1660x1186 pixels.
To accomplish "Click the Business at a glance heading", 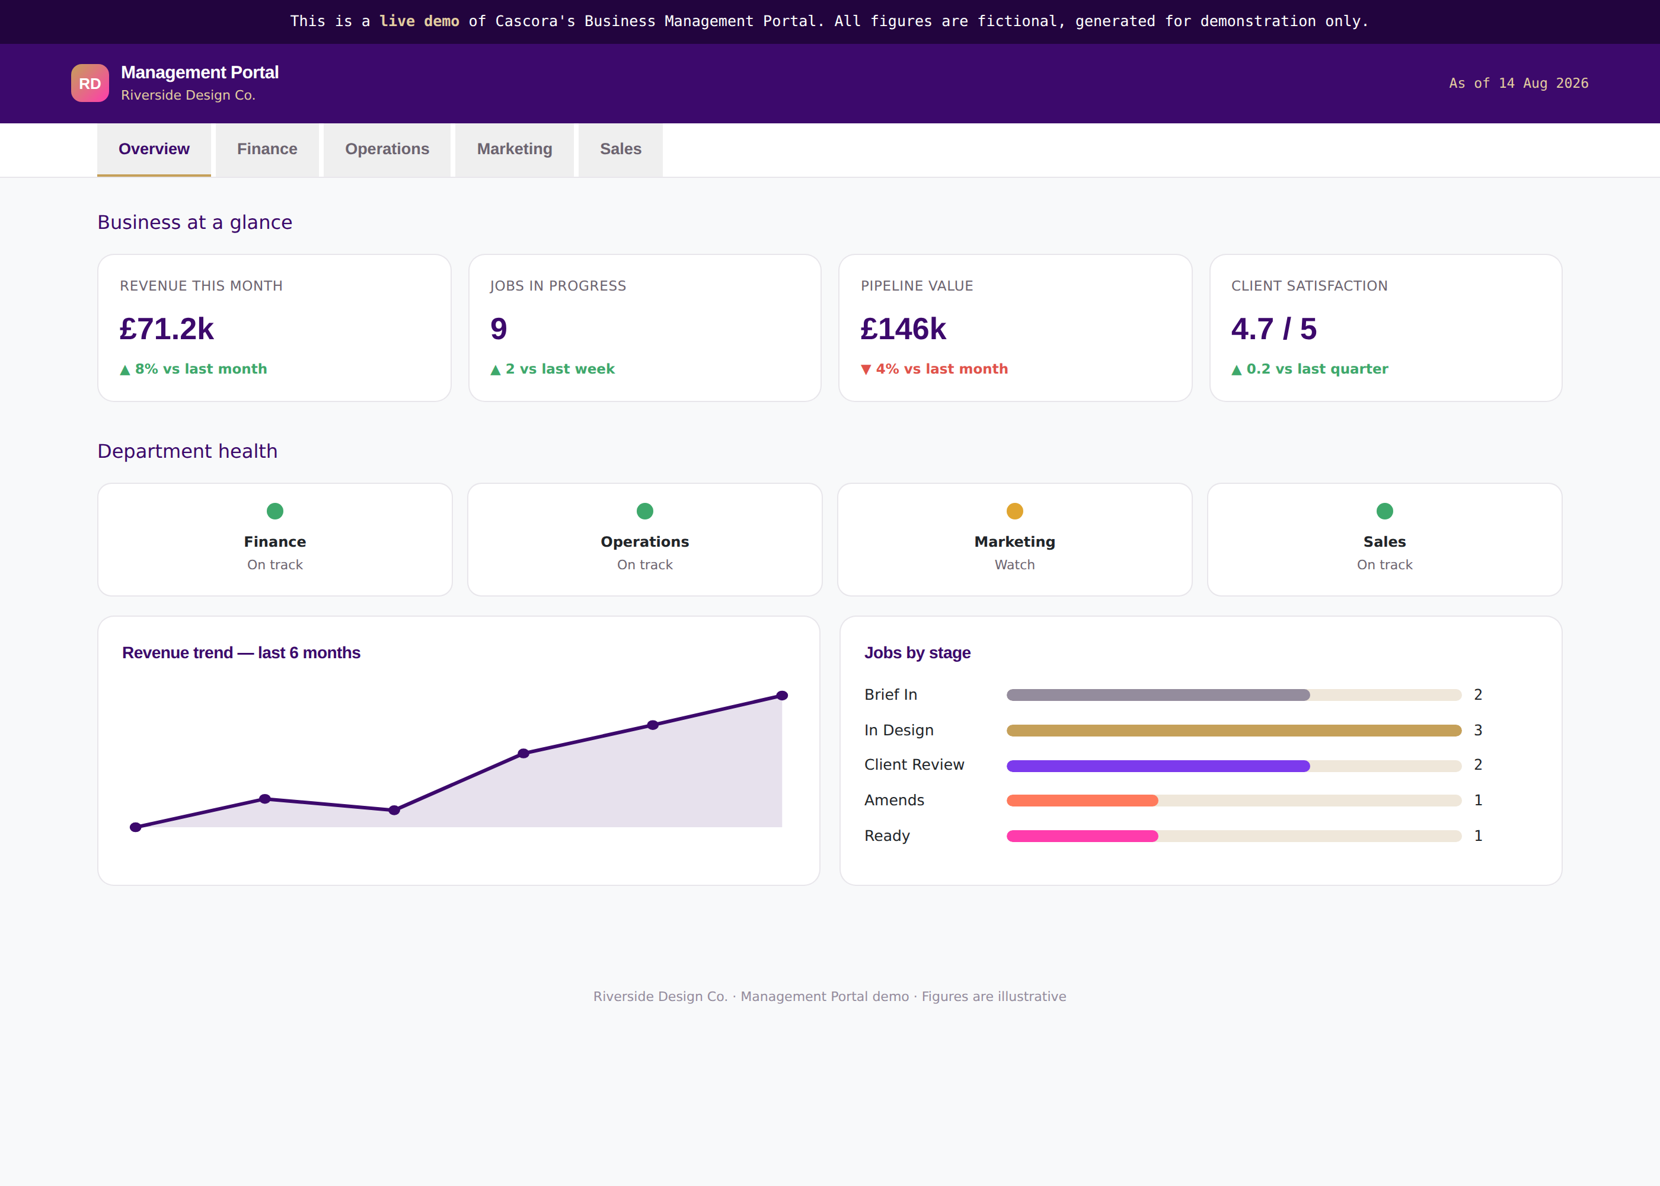I will coord(195,222).
